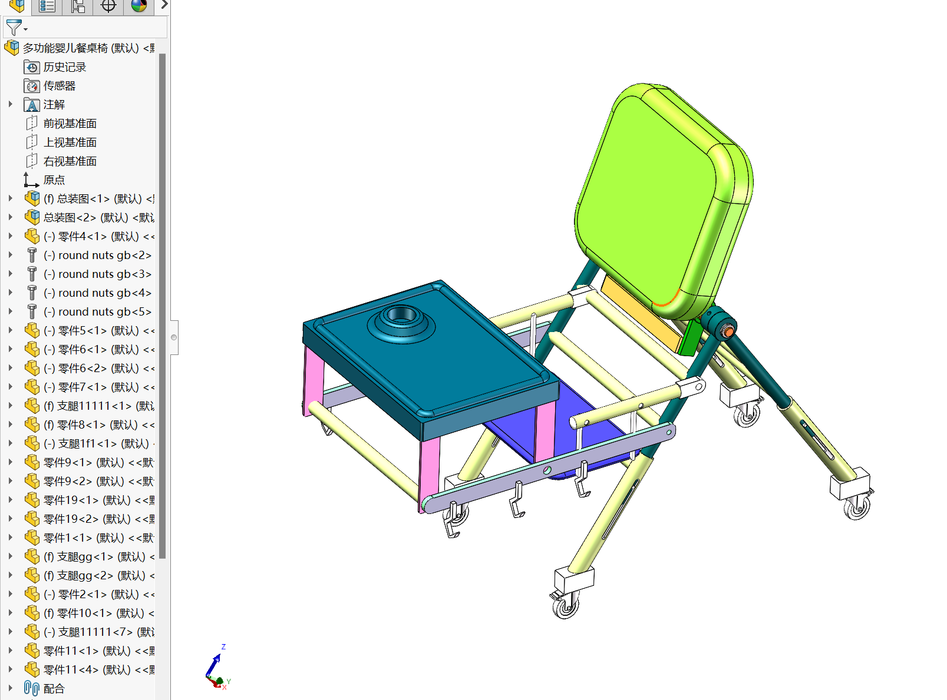Select the 零件10<1> tree row text
The image size is (947, 700).
pos(99,613)
